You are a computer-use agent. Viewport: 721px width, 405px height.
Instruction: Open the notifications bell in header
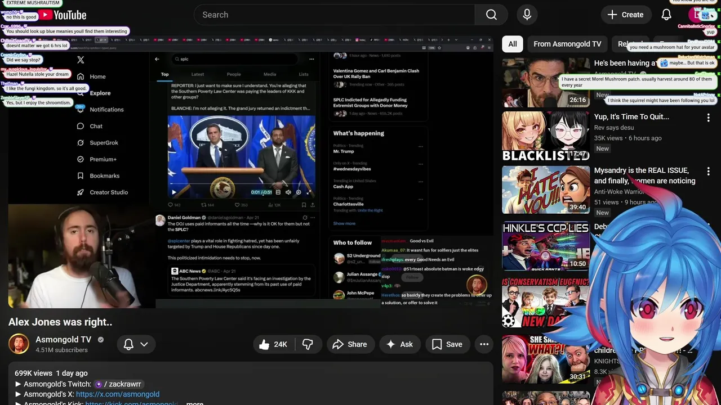[x=666, y=15]
